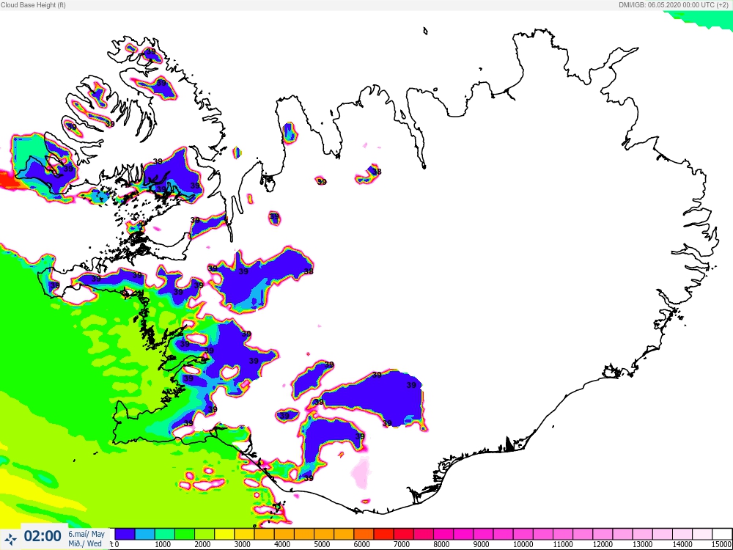Select the 'Mið./ Wed' weekday label
The height and width of the screenshot is (550, 733).
85,543
